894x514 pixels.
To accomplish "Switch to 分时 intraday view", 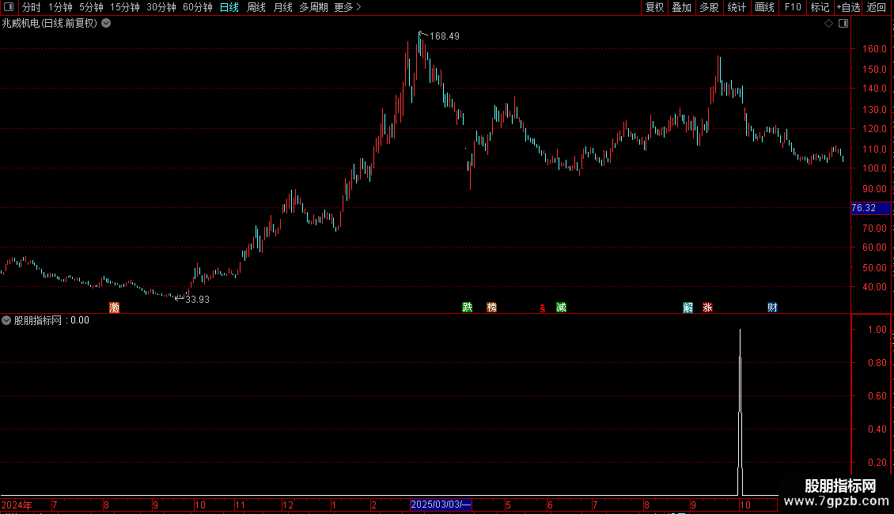I will tap(32, 7).
